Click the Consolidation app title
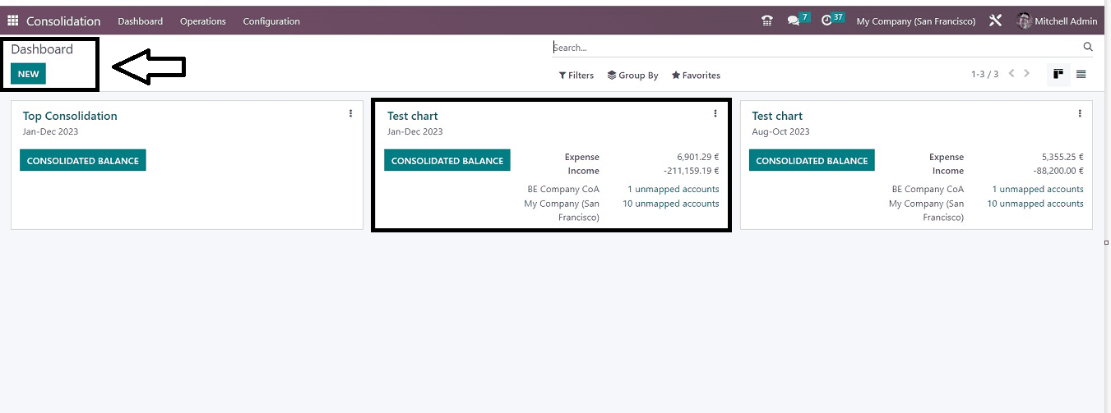 pos(63,21)
